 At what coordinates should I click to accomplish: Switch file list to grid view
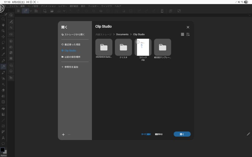(x=182, y=34)
